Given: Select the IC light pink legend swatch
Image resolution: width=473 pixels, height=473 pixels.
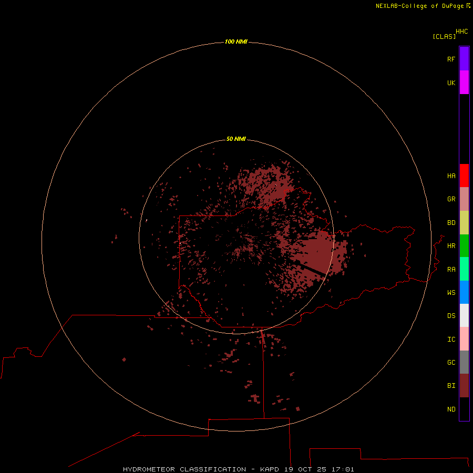Looking at the screenshot, I should pyautogui.click(x=464, y=339).
